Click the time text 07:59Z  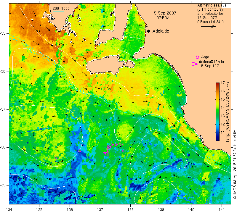pyautogui.click(x=163, y=18)
